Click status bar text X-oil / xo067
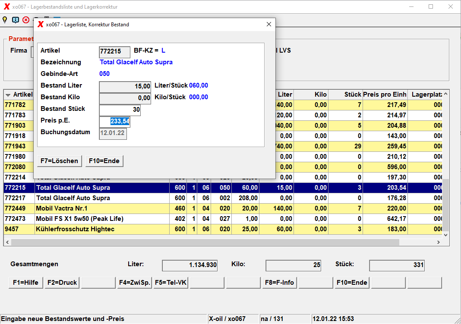461x324 pixels. pyautogui.click(x=227, y=319)
